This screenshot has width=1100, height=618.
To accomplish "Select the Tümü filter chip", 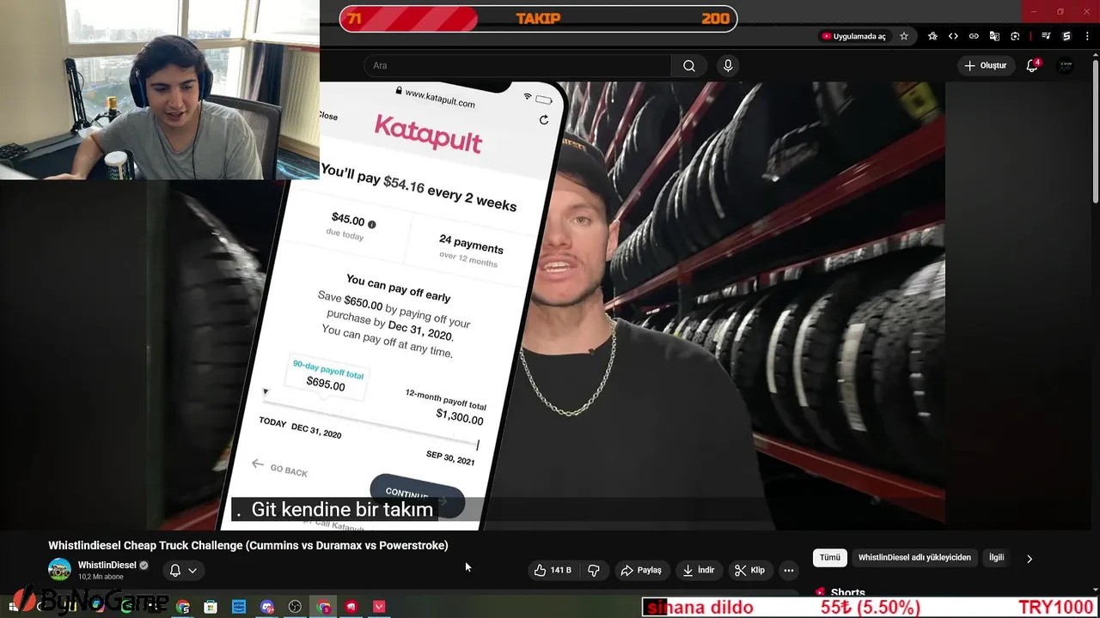I will (830, 558).
